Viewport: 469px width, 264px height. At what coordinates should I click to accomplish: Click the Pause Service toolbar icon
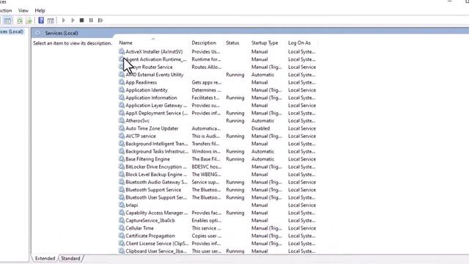click(91, 21)
